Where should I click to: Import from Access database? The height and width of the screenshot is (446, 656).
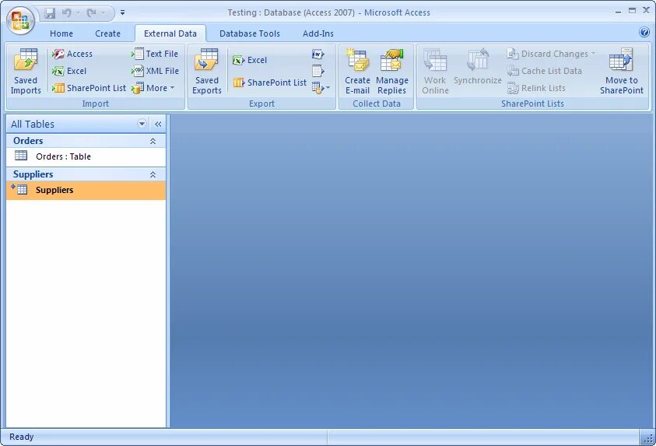coord(72,54)
